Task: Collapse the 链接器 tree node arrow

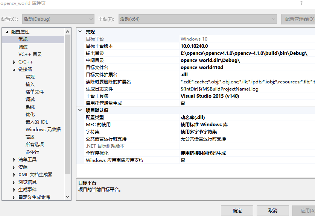Action: (14, 69)
